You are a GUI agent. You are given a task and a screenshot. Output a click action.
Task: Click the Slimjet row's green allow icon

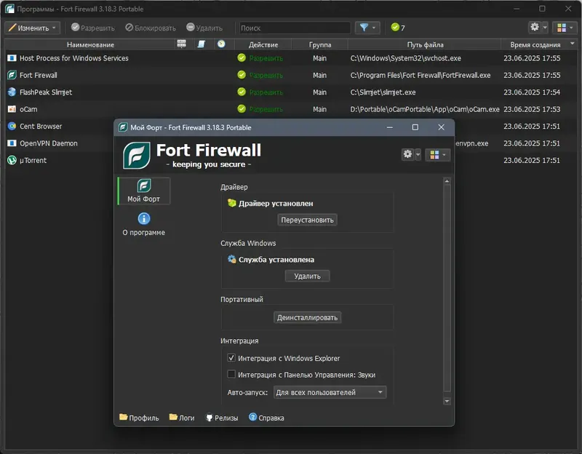point(242,92)
